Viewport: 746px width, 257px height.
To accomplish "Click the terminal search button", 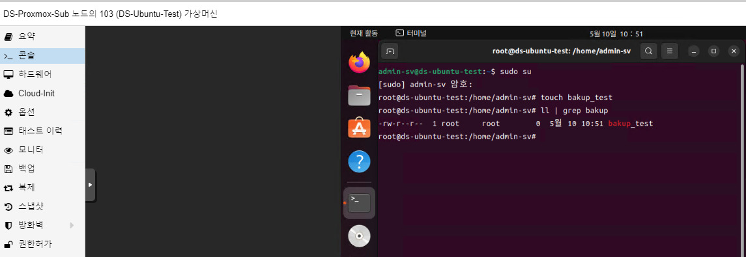I will tap(648, 51).
